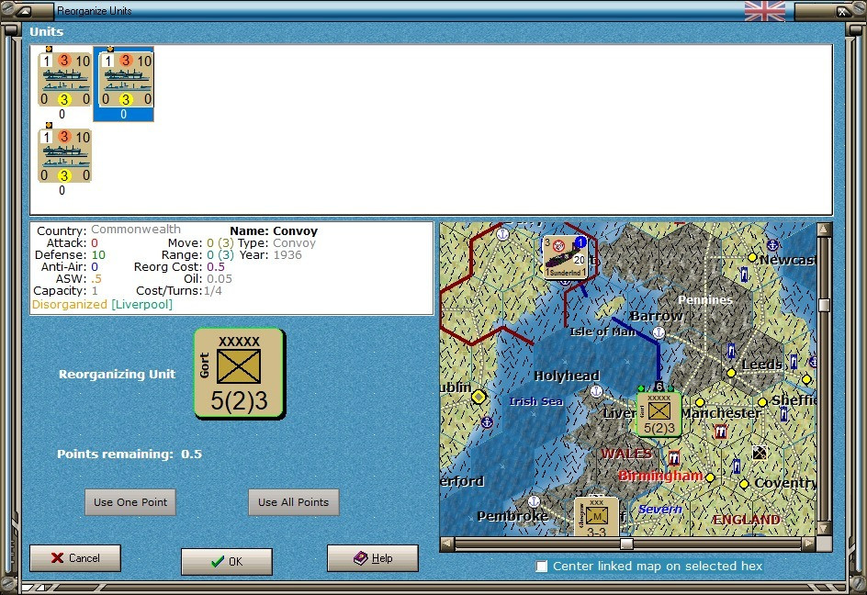Click the Leeds yellow city dot
The height and width of the screenshot is (595, 867).
point(731,374)
